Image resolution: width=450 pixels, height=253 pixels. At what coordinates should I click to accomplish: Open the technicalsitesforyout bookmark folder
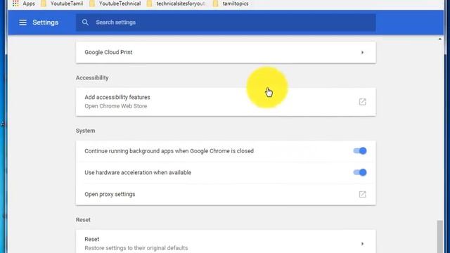pos(176,4)
